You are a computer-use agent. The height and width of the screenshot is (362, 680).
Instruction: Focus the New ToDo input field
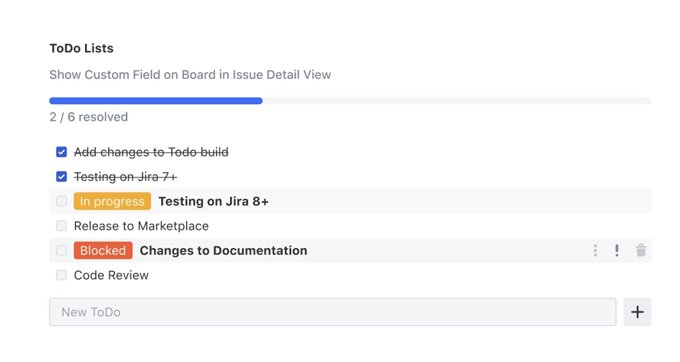[x=333, y=312]
